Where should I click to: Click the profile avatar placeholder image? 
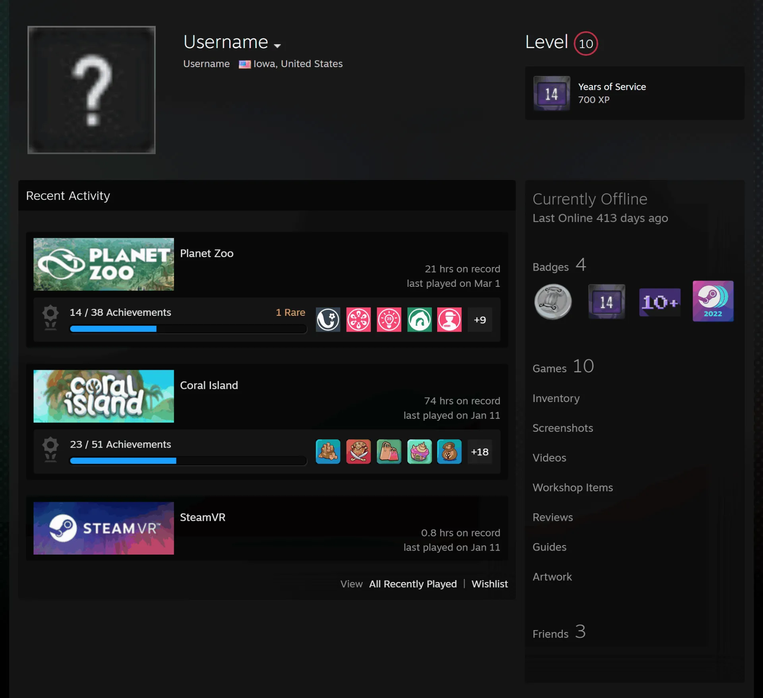91,90
